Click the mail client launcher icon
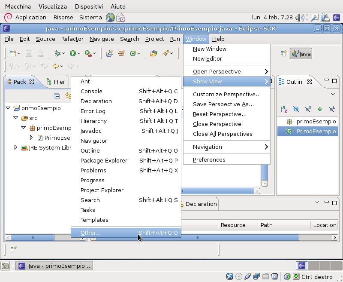Image resolution: width=343 pixels, height=282 pixels. click(x=120, y=18)
